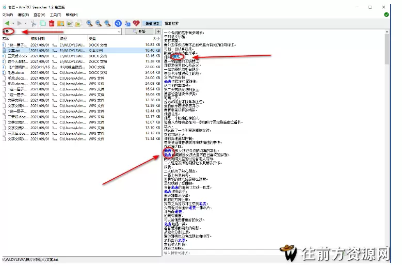This screenshot has width=402, height=266.
Task: Sort results by 修改日期 column header
Action: click(x=38, y=38)
